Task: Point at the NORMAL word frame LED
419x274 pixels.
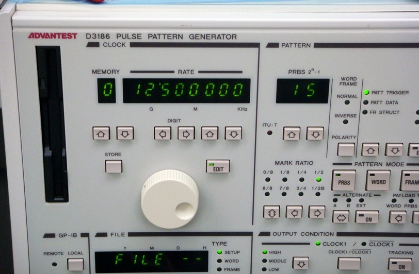Action: pos(347,102)
